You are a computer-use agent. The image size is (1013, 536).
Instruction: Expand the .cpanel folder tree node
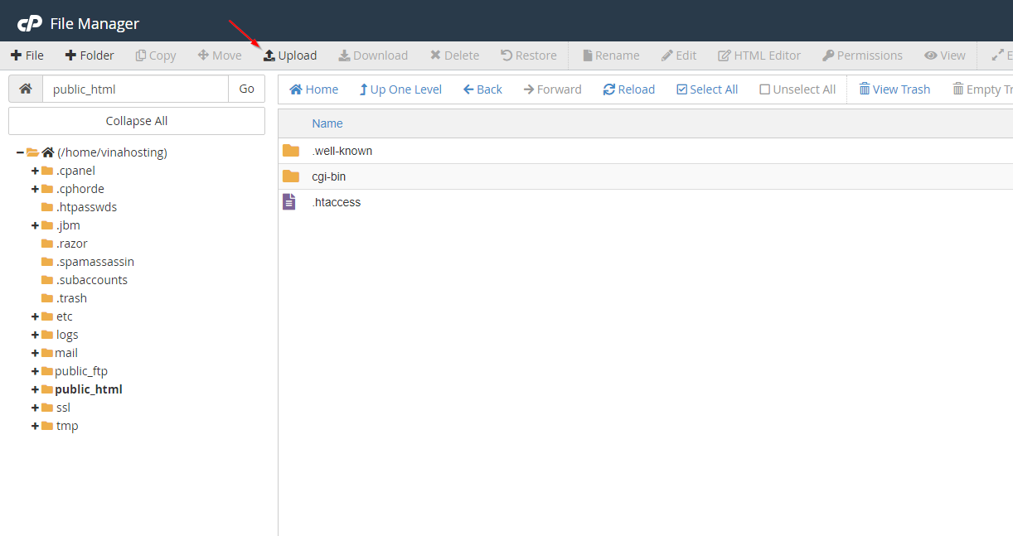pos(35,171)
